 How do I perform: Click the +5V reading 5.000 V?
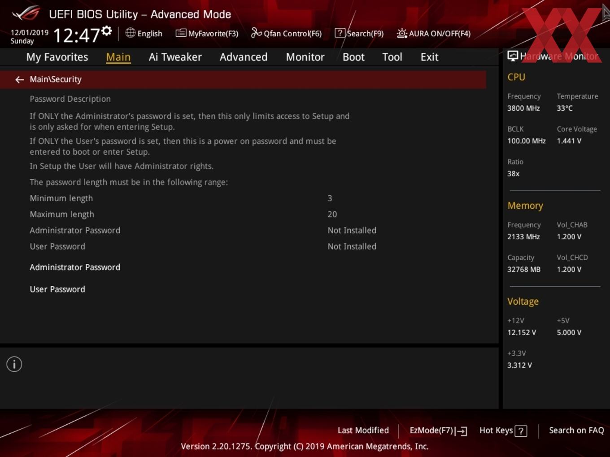click(x=569, y=332)
